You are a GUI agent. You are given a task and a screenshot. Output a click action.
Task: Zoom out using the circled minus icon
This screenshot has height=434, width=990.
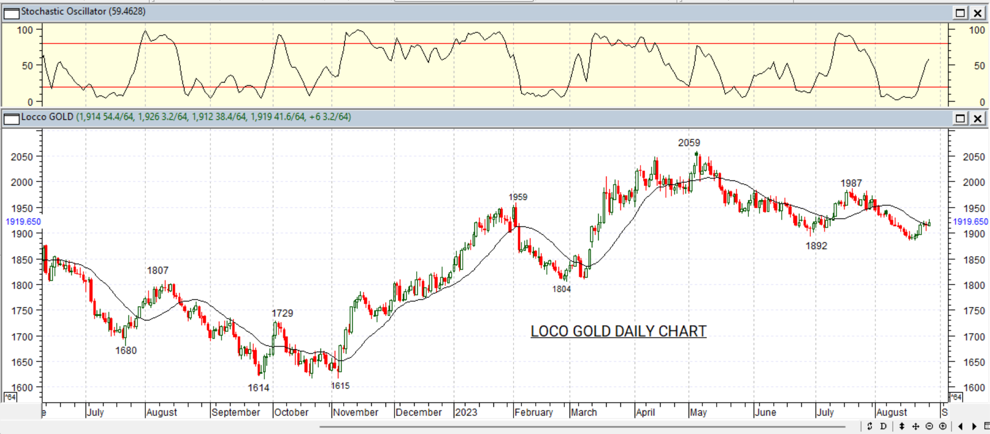coord(929,426)
